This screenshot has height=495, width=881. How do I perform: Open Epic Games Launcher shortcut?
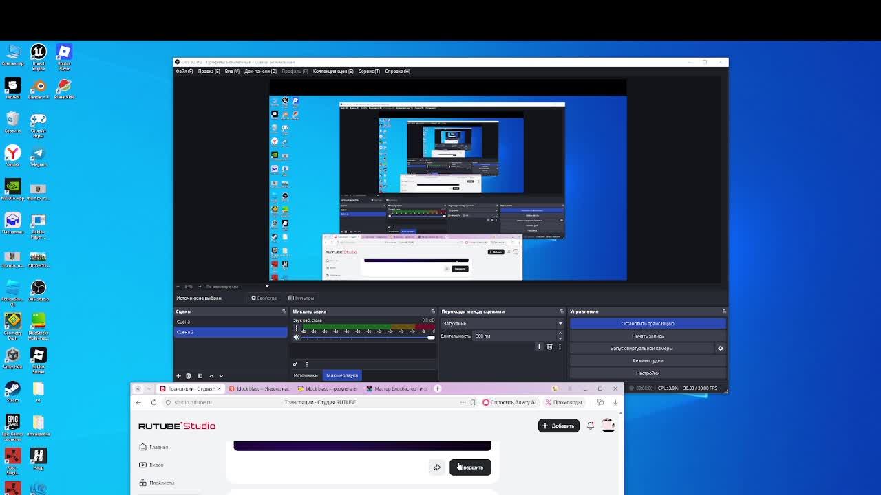tap(12, 427)
